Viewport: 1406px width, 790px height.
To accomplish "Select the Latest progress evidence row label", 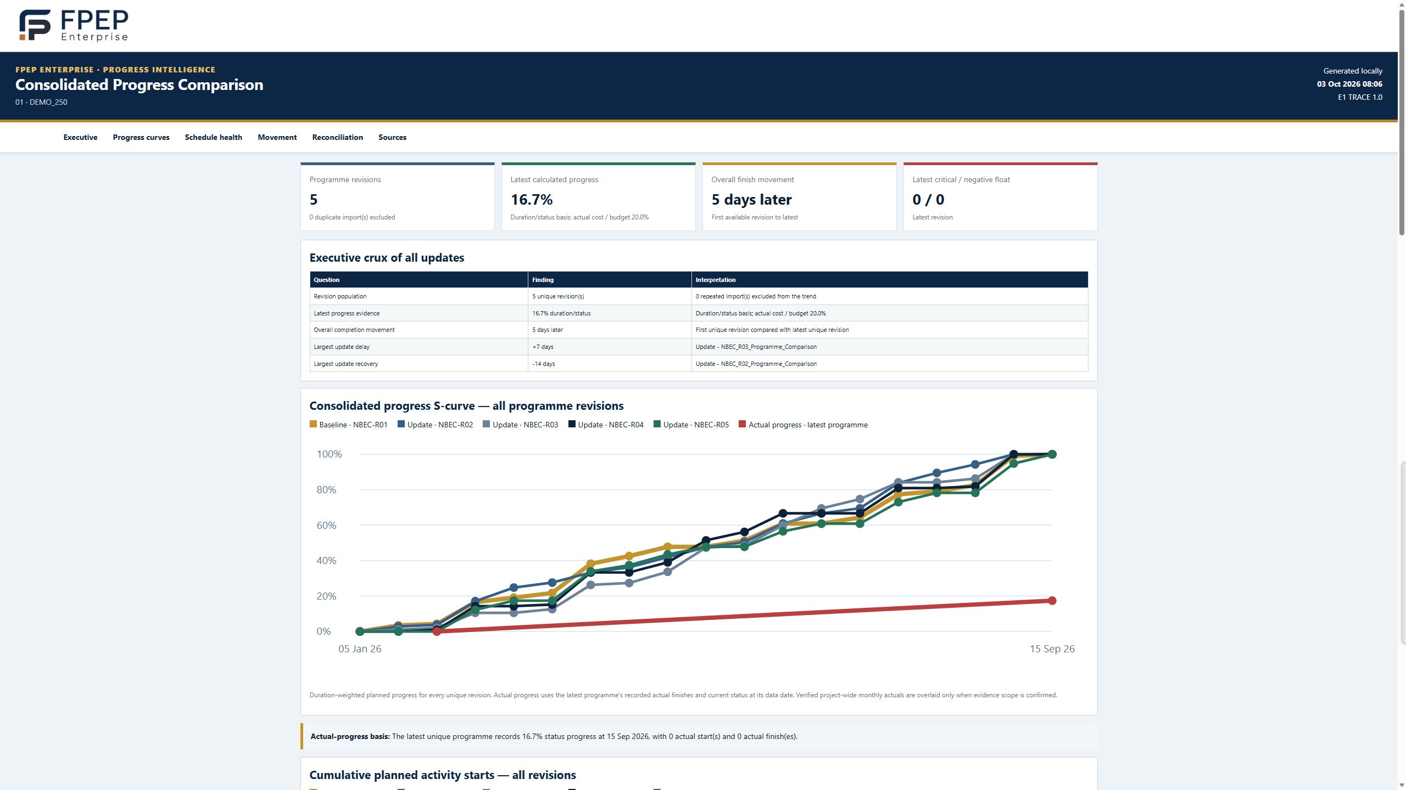I will [347, 313].
